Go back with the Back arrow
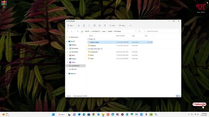The width and height of the screenshot is (209, 117). coord(67,31)
